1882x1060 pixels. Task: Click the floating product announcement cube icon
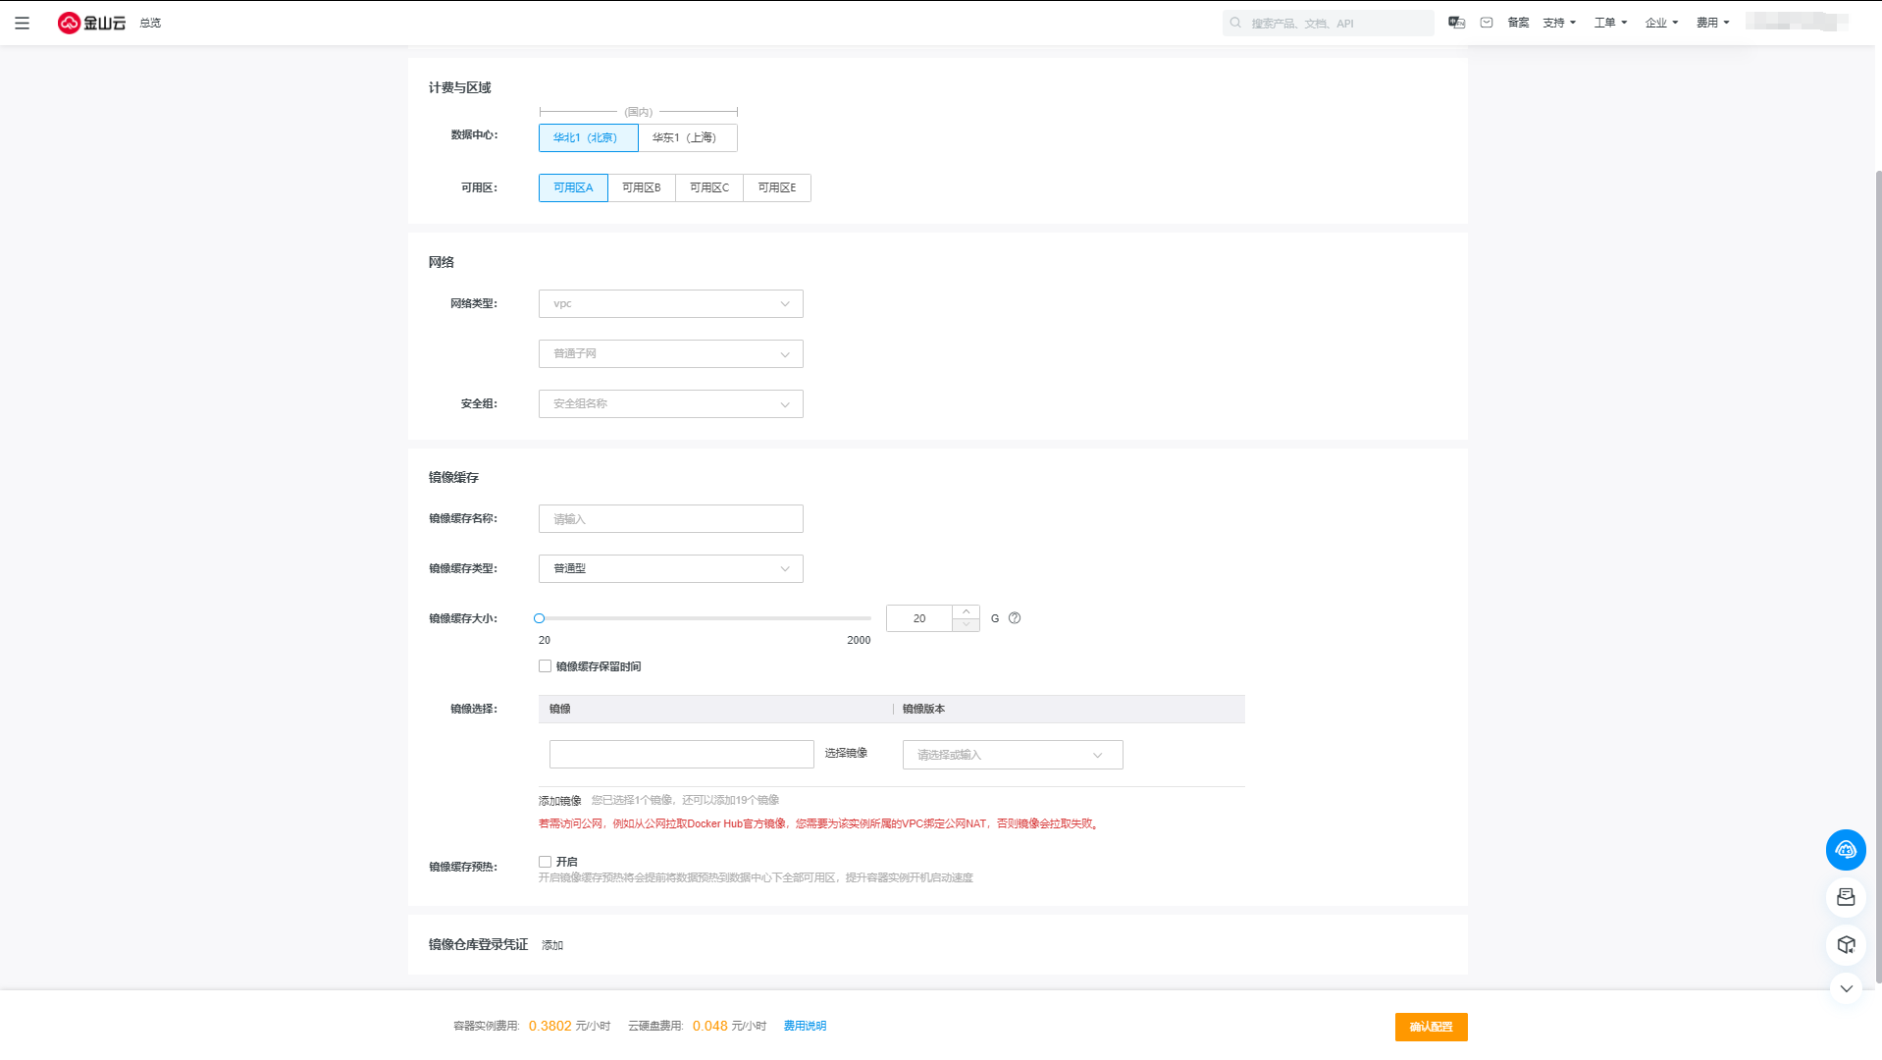1845,945
